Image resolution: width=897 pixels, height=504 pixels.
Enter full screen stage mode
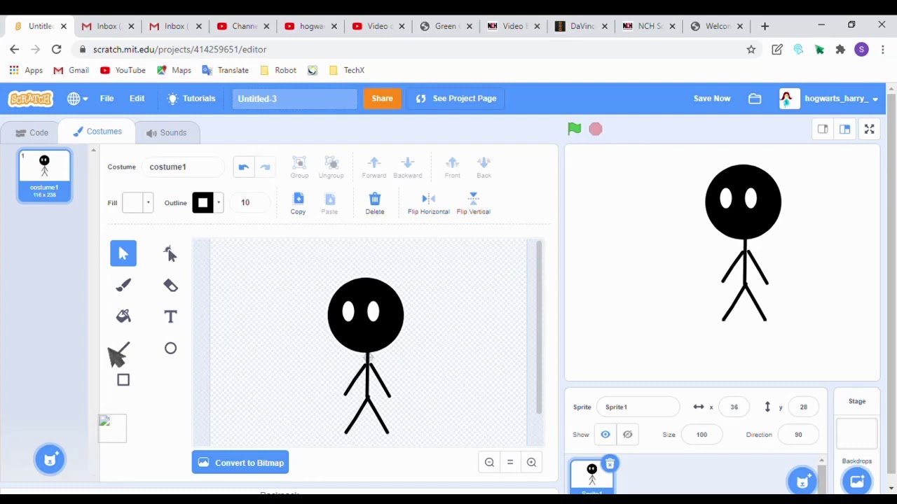click(x=869, y=129)
